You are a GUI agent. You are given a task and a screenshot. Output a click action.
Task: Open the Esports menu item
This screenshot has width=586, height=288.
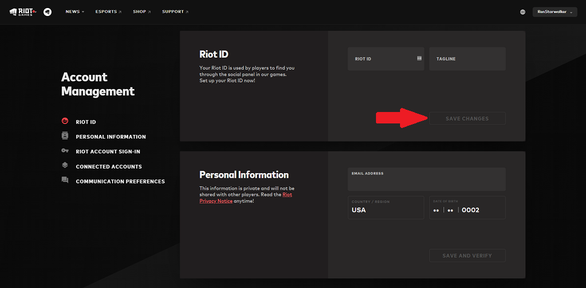[x=109, y=12]
